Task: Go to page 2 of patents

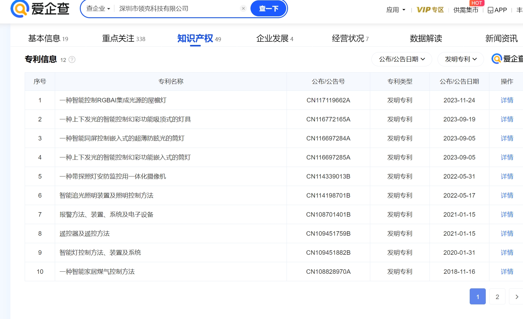Action: (x=497, y=297)
